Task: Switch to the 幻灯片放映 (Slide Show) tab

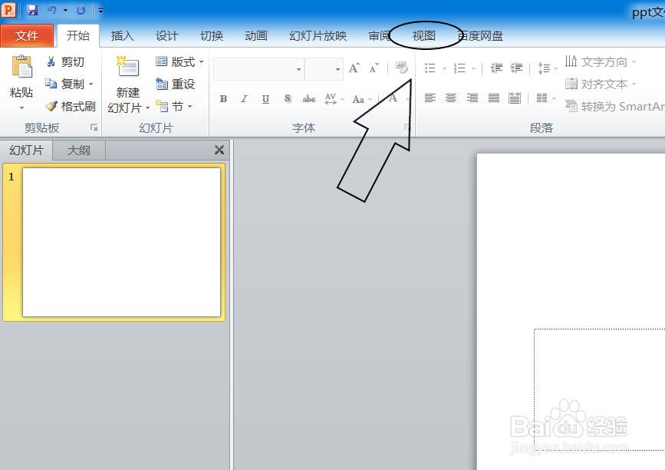Action: (318, 36)
